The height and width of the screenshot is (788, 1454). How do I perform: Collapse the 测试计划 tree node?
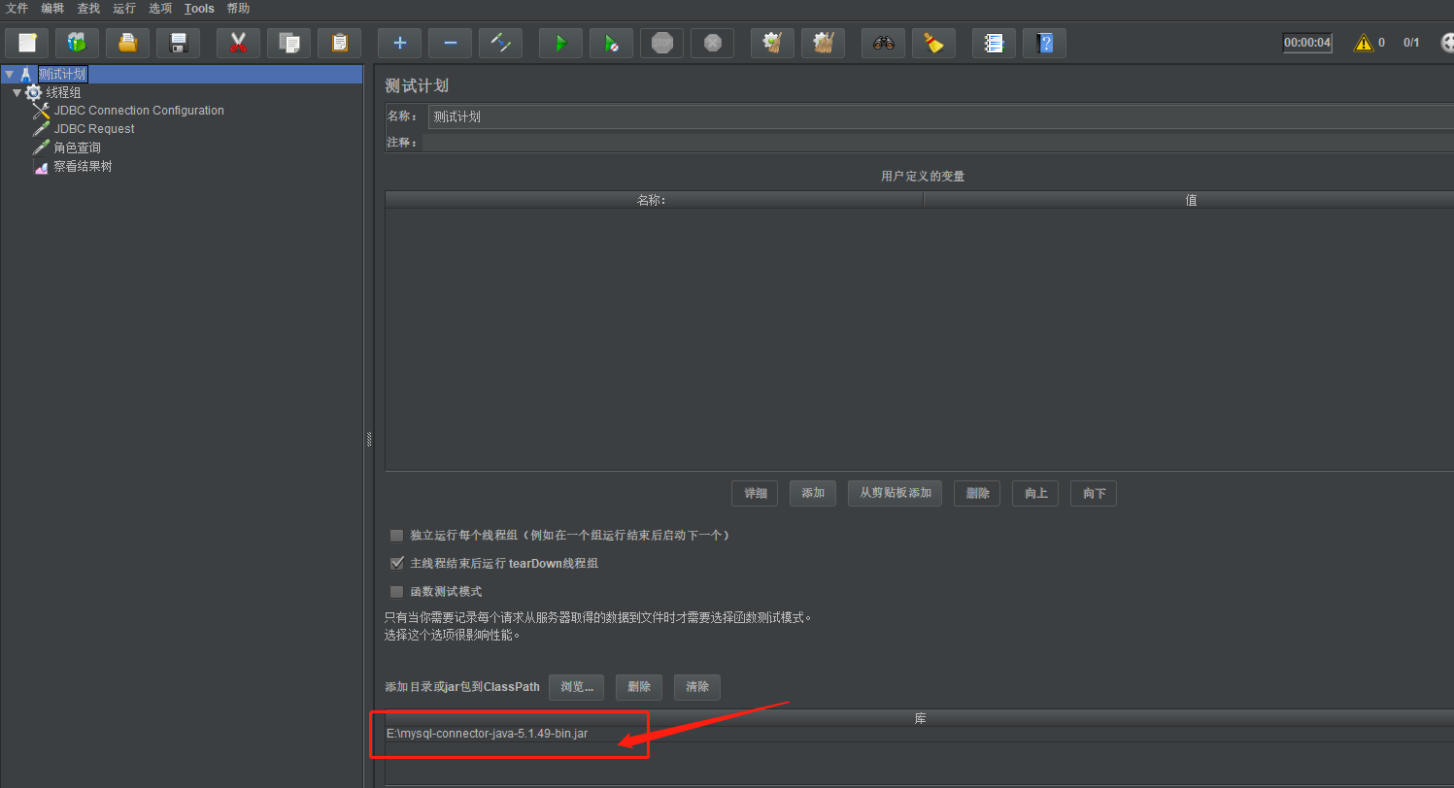[9, 74]
